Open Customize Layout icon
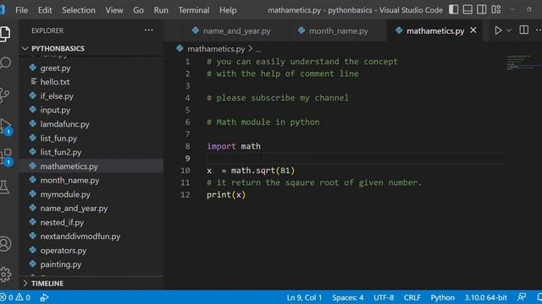The image size is (542, 304). (x=496, y=9)
